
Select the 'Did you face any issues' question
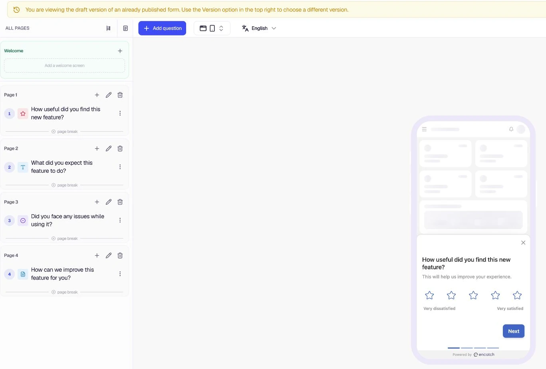[x=68, y=220]
